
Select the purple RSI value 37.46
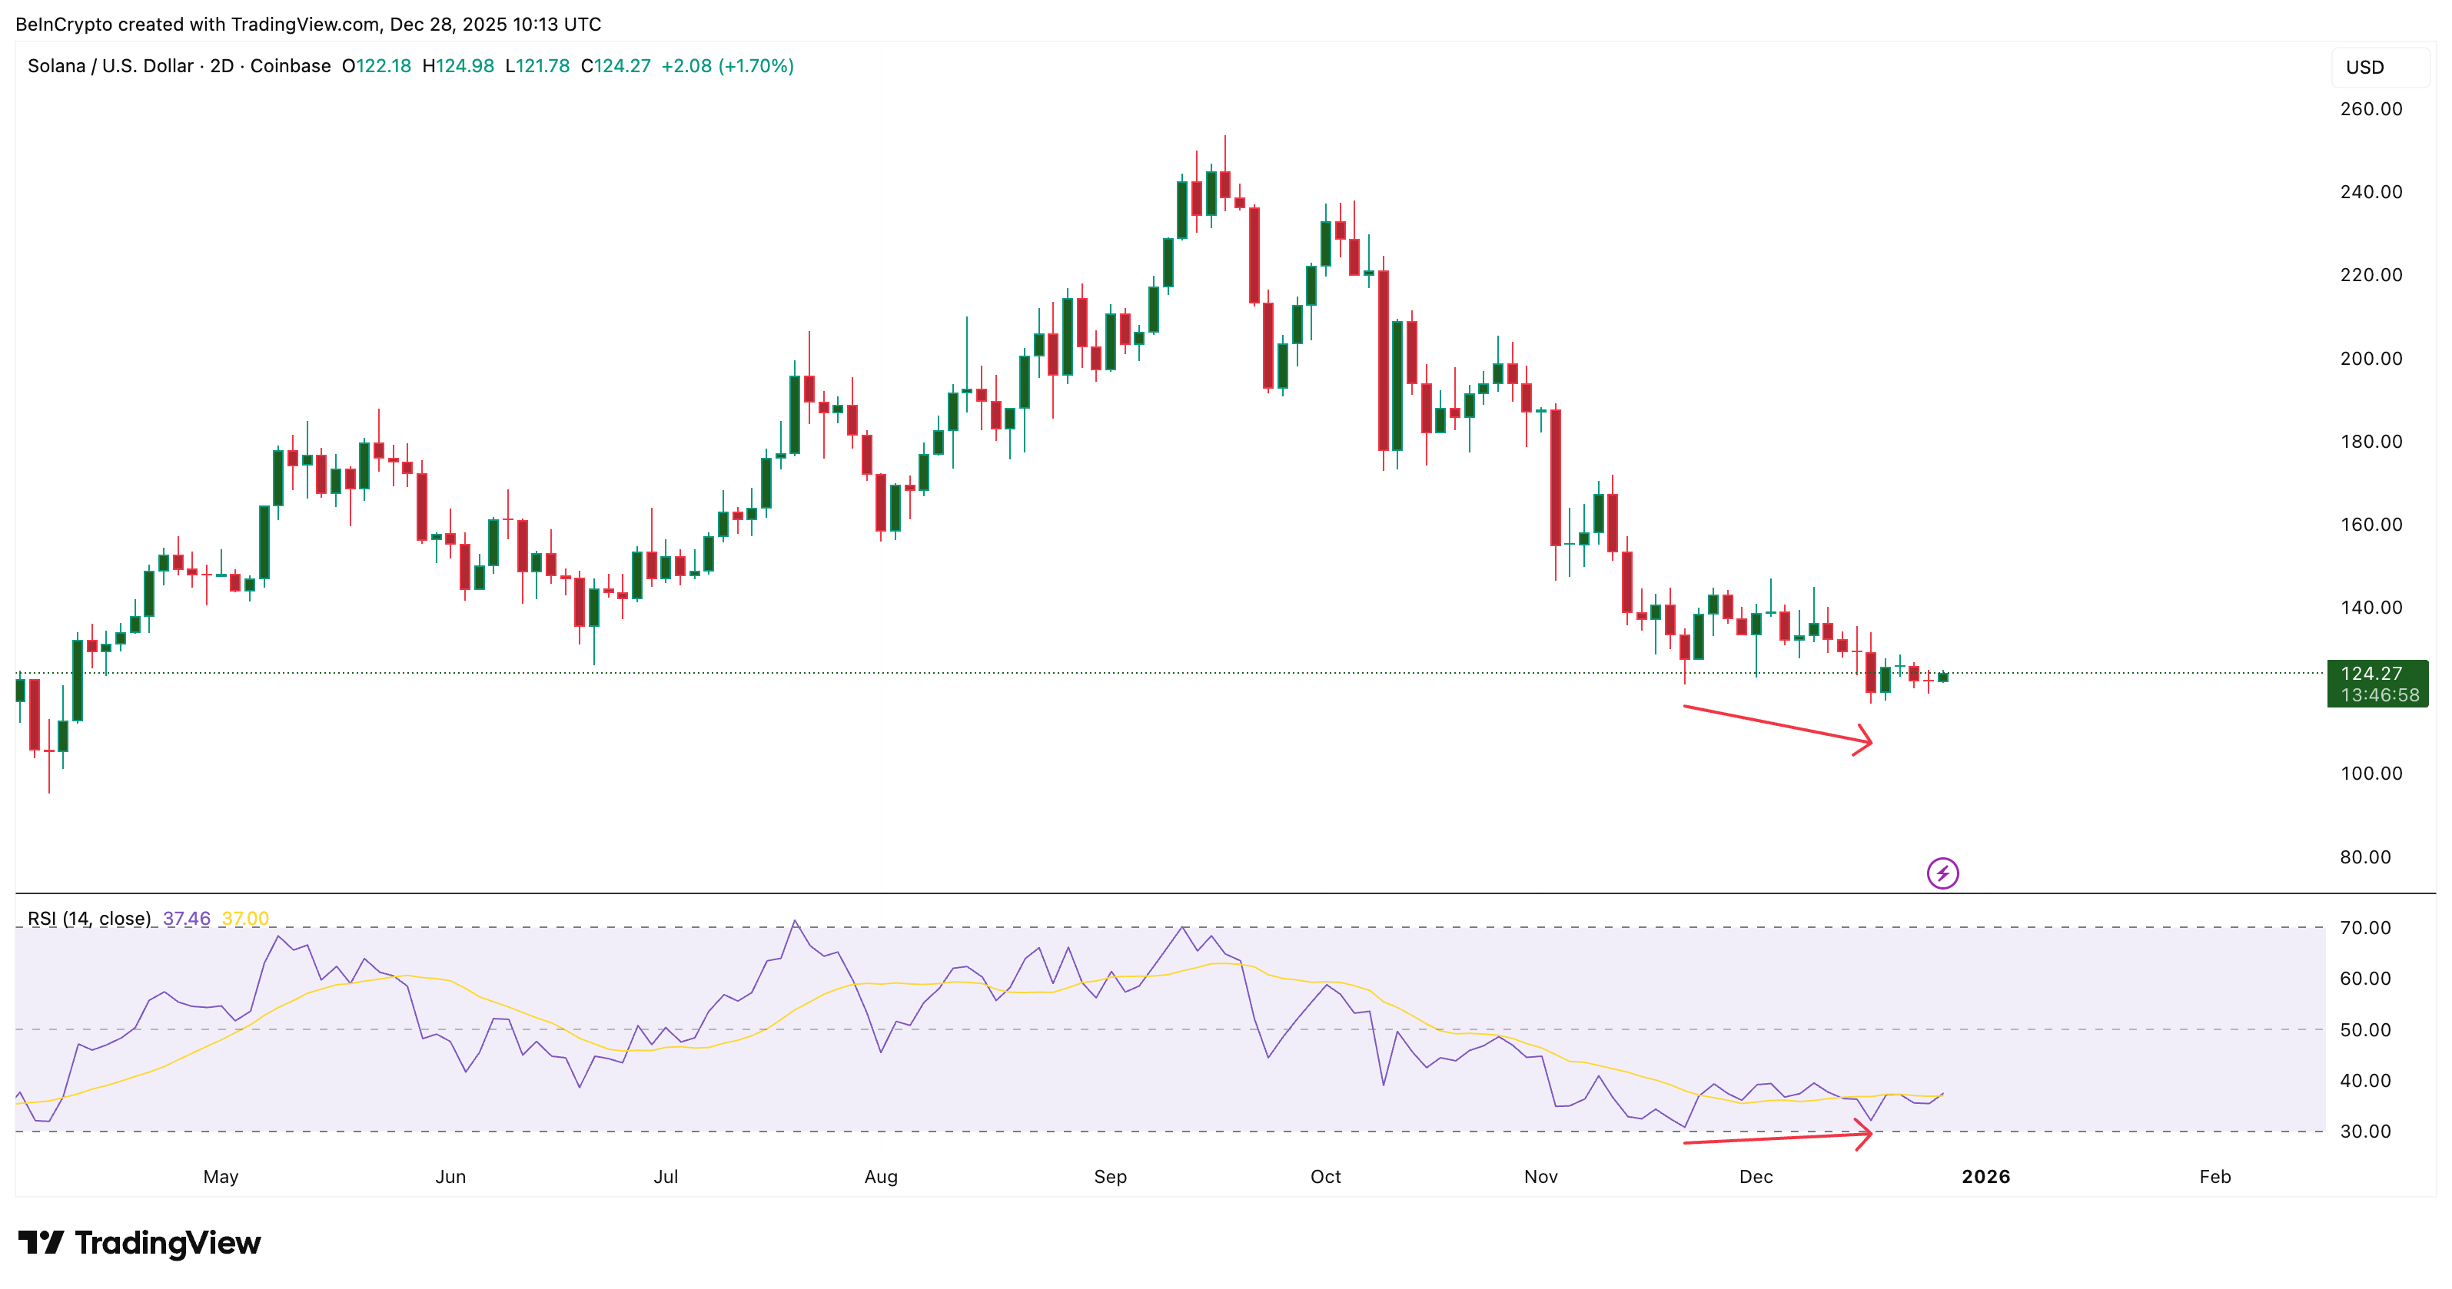tap(187, 918)
